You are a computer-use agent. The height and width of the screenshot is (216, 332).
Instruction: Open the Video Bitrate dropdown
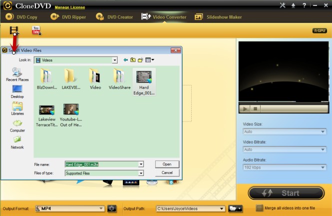tap(285, 149)
